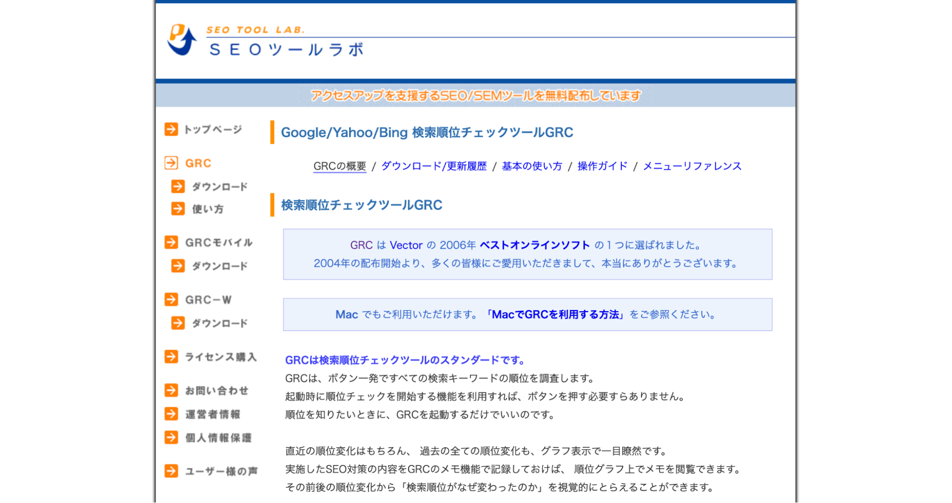Open the お問い合わせ page
952x503 pixels.
217,391
